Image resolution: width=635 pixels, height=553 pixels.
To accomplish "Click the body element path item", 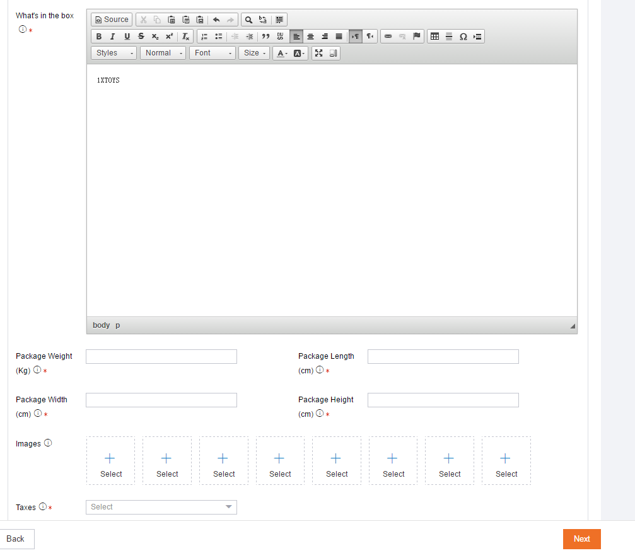I will (102, 325).
